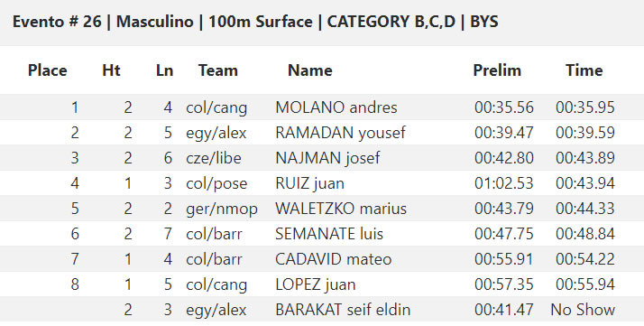This screenshot has width=644, height=326.
Task: Select MOLANO andres name
Action: point(336,107)
